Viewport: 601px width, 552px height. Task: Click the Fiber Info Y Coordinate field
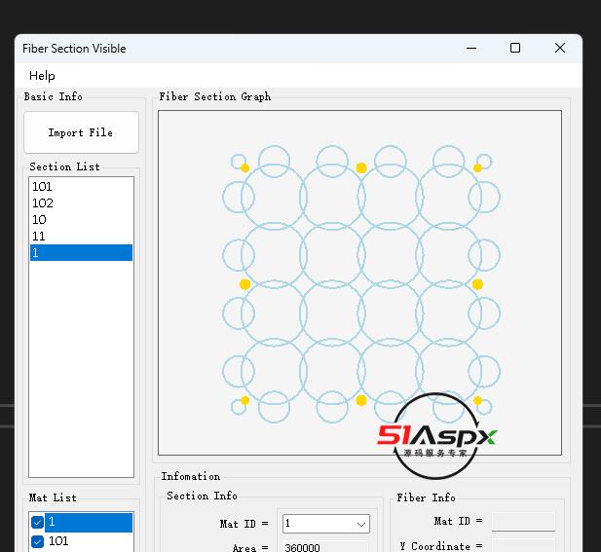[523, 545]
